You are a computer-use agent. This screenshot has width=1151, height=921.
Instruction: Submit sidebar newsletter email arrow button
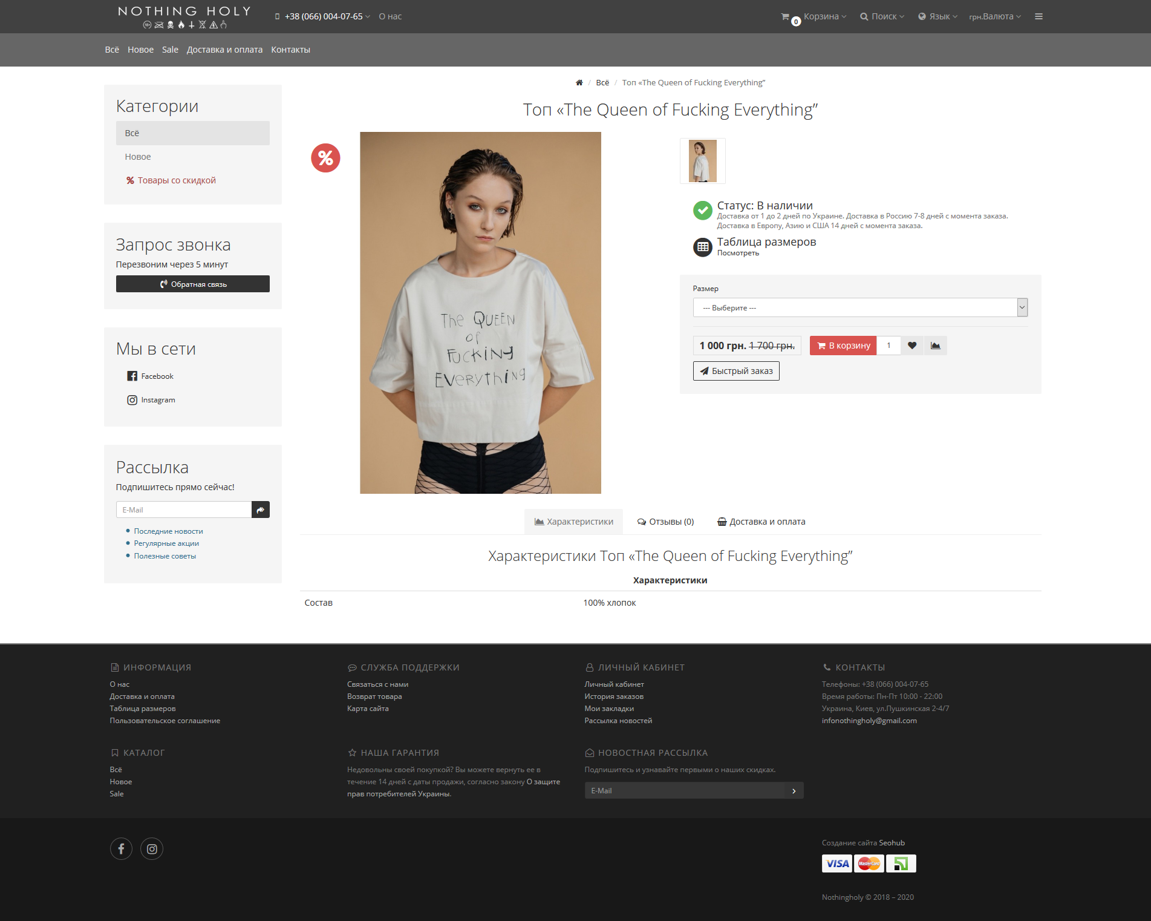point(261,510)
